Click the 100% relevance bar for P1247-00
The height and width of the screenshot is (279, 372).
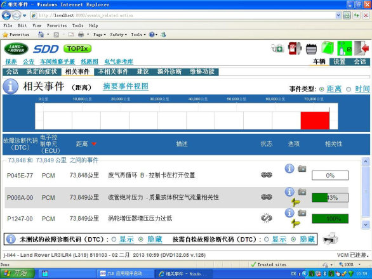point(330,219)
